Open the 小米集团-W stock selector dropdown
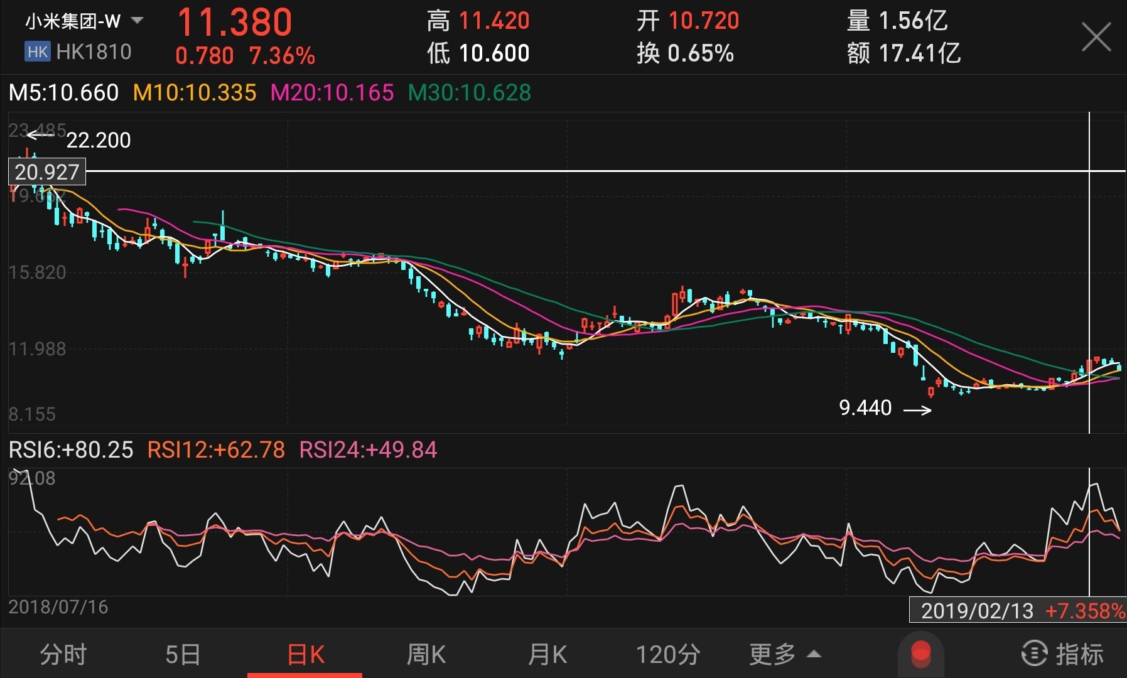 (x=137, y=21)
